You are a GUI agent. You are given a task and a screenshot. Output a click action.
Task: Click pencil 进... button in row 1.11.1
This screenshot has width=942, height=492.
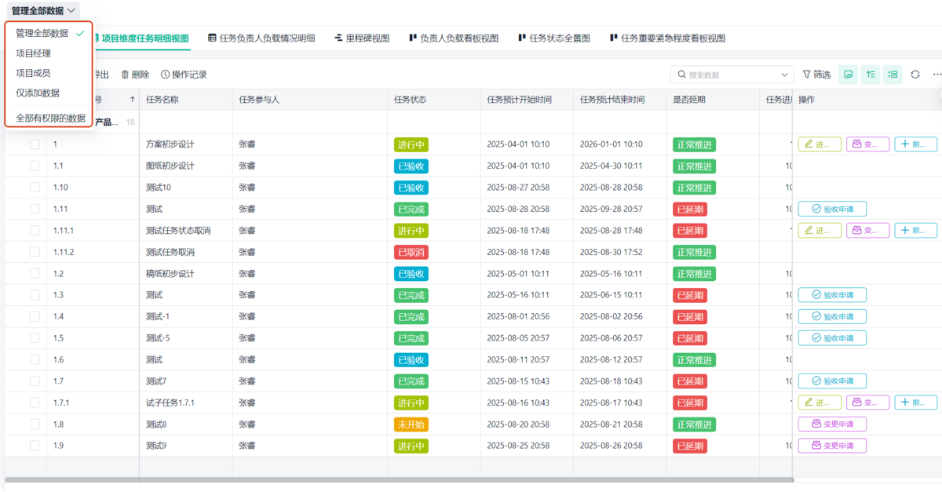pyautogui.click(x=820, y=231)
